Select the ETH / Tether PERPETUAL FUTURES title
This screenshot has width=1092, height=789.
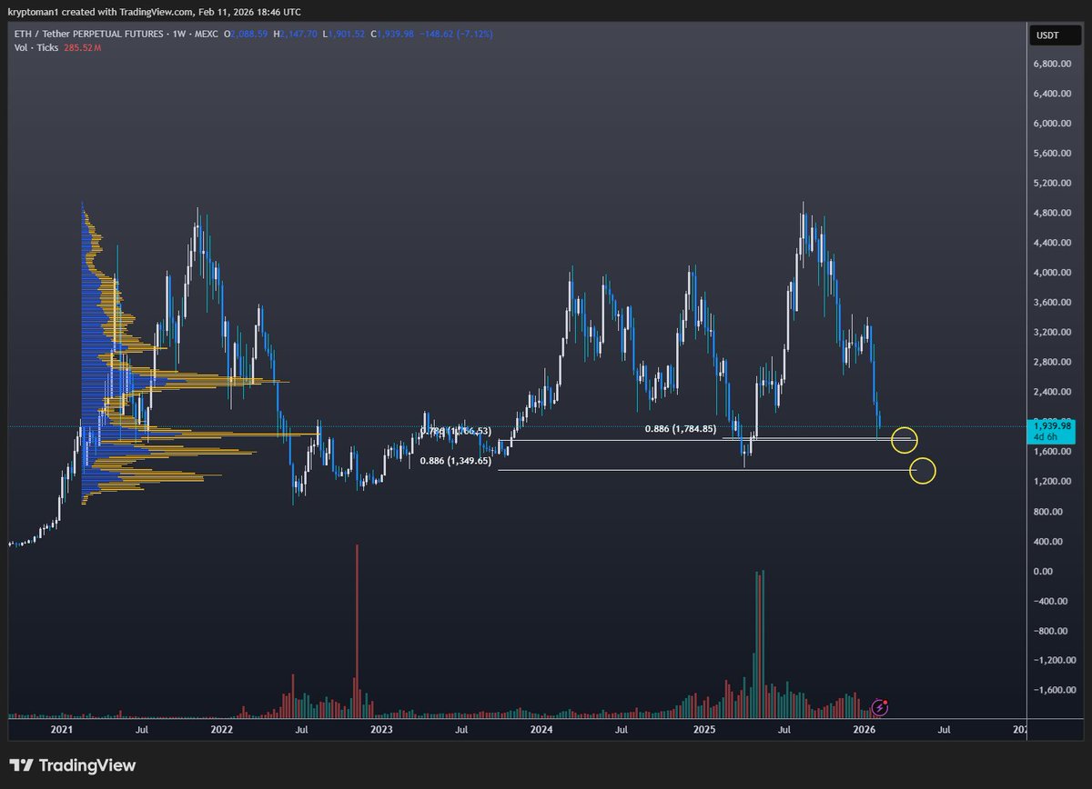89,33
